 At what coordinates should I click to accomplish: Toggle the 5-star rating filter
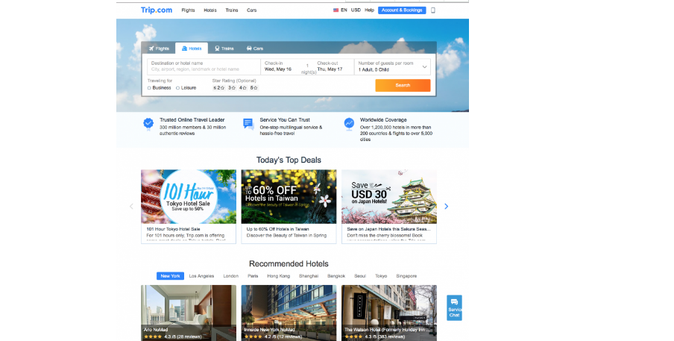[x=253, y=88]
